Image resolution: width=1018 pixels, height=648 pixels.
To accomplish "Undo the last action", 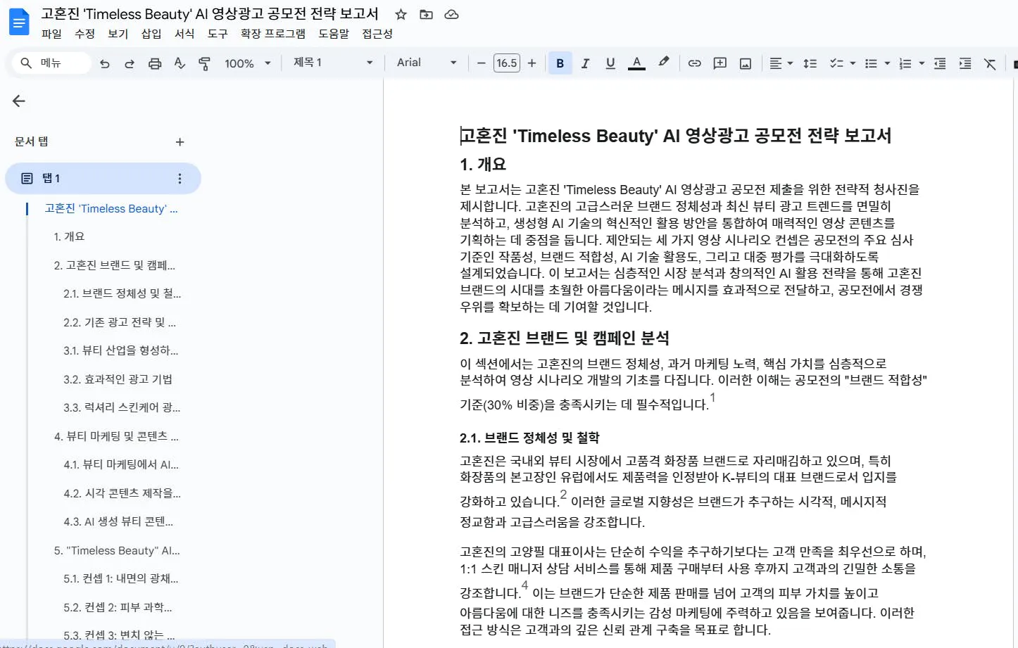I will pos(104,63).
